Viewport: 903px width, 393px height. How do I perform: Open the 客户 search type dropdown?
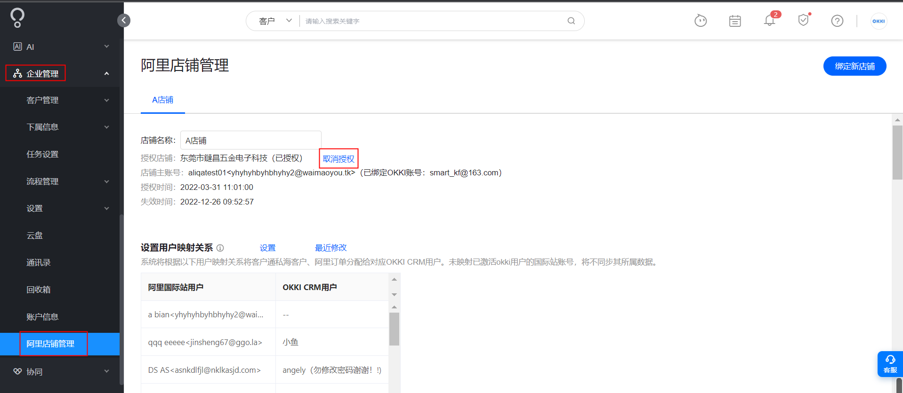point(275,21)
